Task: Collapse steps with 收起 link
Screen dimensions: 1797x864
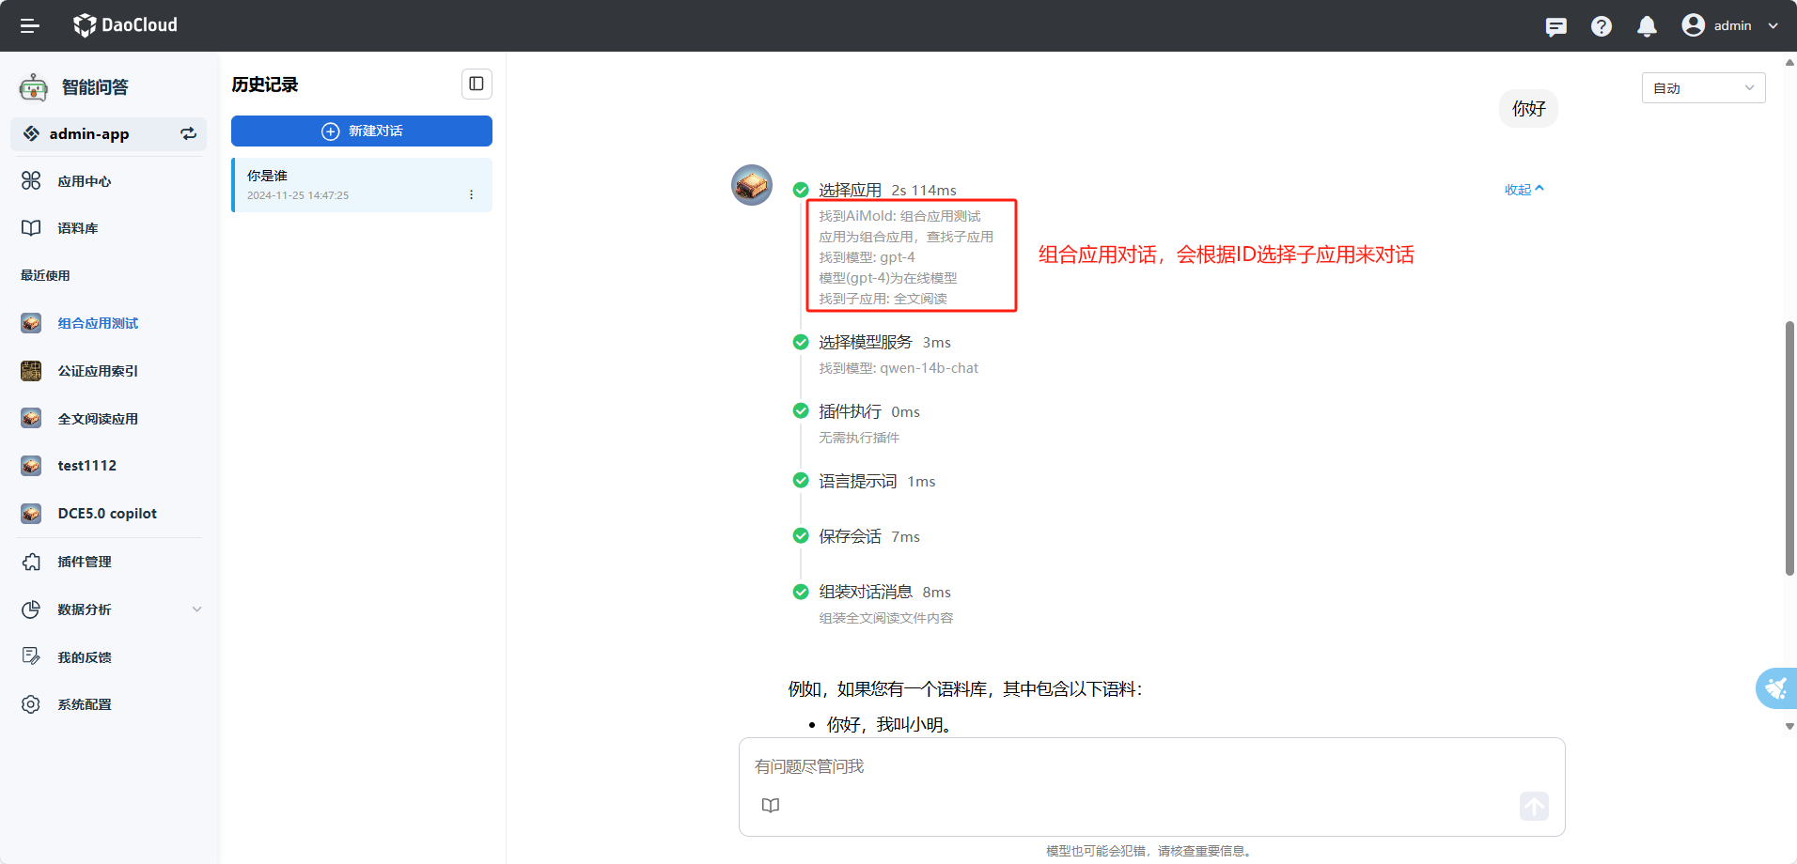Action: [x=1524, y=190]
